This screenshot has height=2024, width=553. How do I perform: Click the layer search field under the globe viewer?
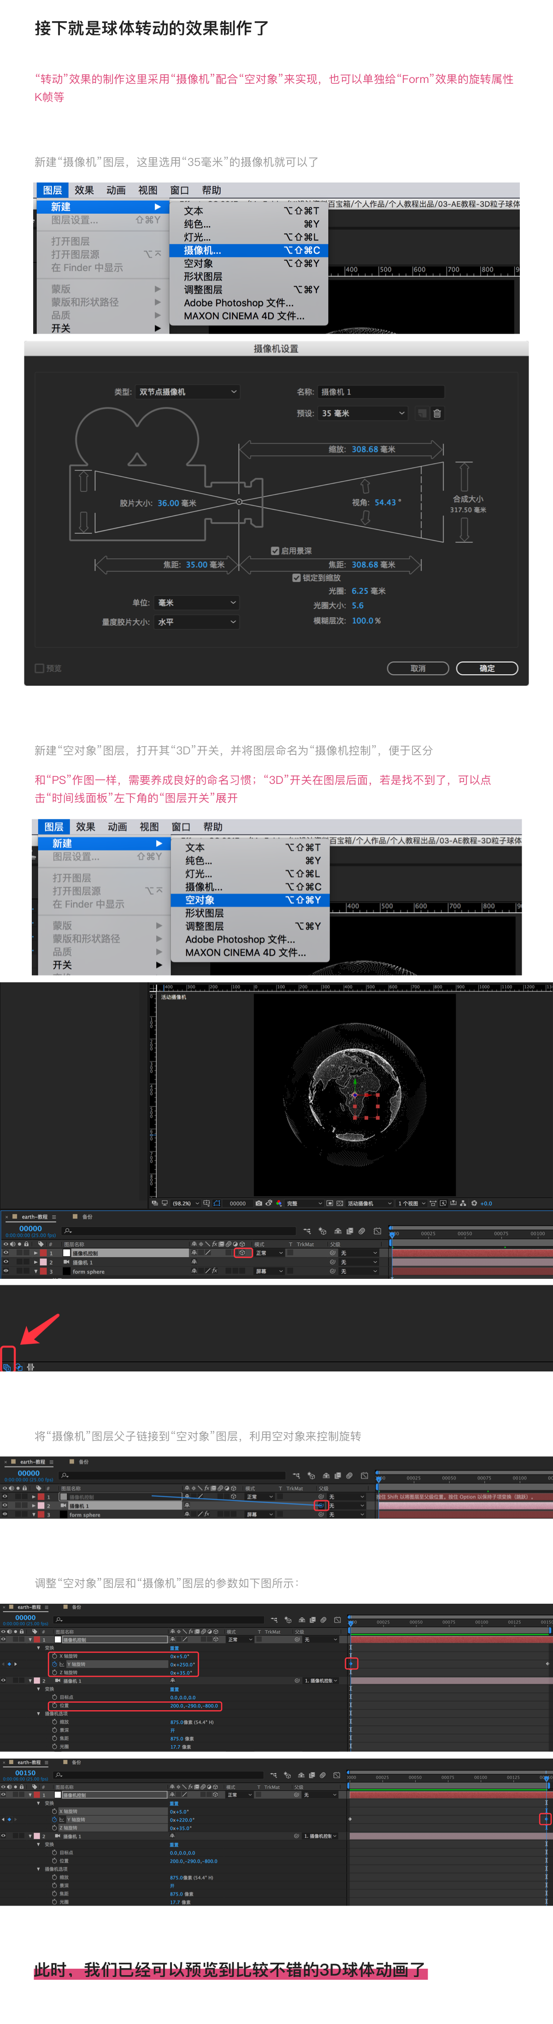(179, 1230)
